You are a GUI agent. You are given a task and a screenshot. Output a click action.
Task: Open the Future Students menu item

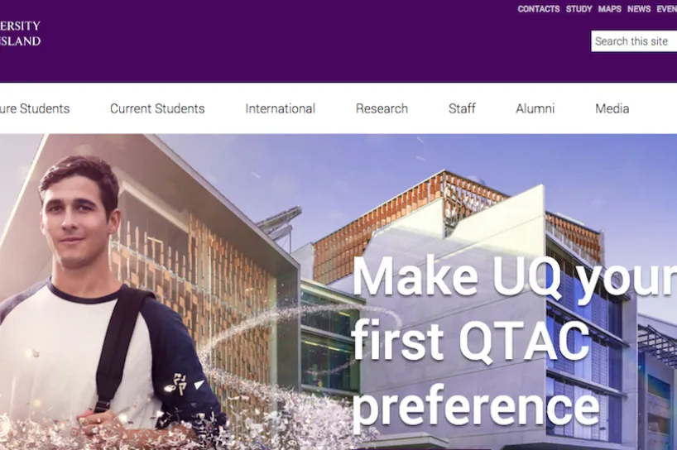click(35, 108)
